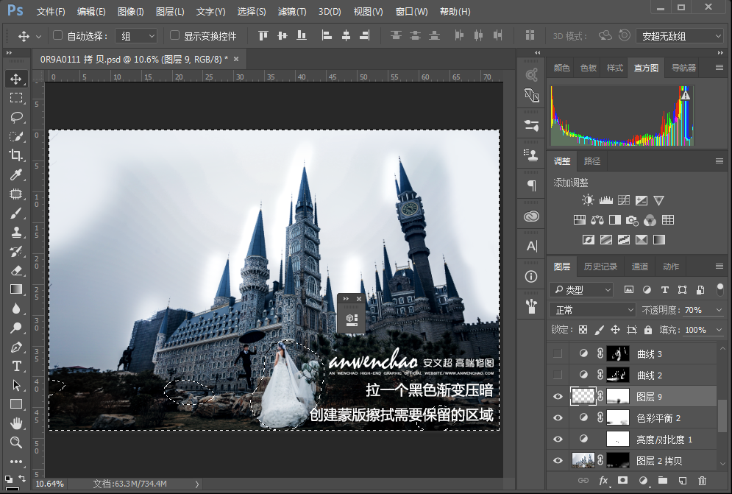The image size is (732, 494).
Task: Switch to the 路径 tab
Action: coord(592,160)
